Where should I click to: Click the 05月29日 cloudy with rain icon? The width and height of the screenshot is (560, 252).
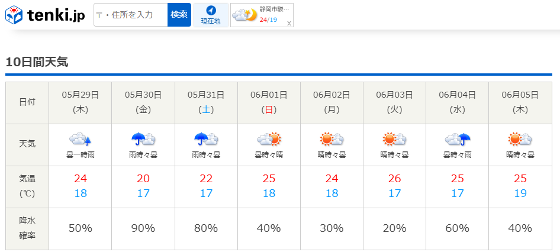[81, 139]
